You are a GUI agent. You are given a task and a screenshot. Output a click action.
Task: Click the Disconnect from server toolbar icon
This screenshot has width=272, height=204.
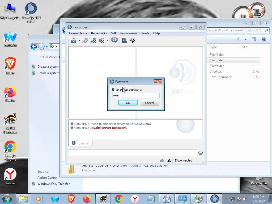[85, 40]
